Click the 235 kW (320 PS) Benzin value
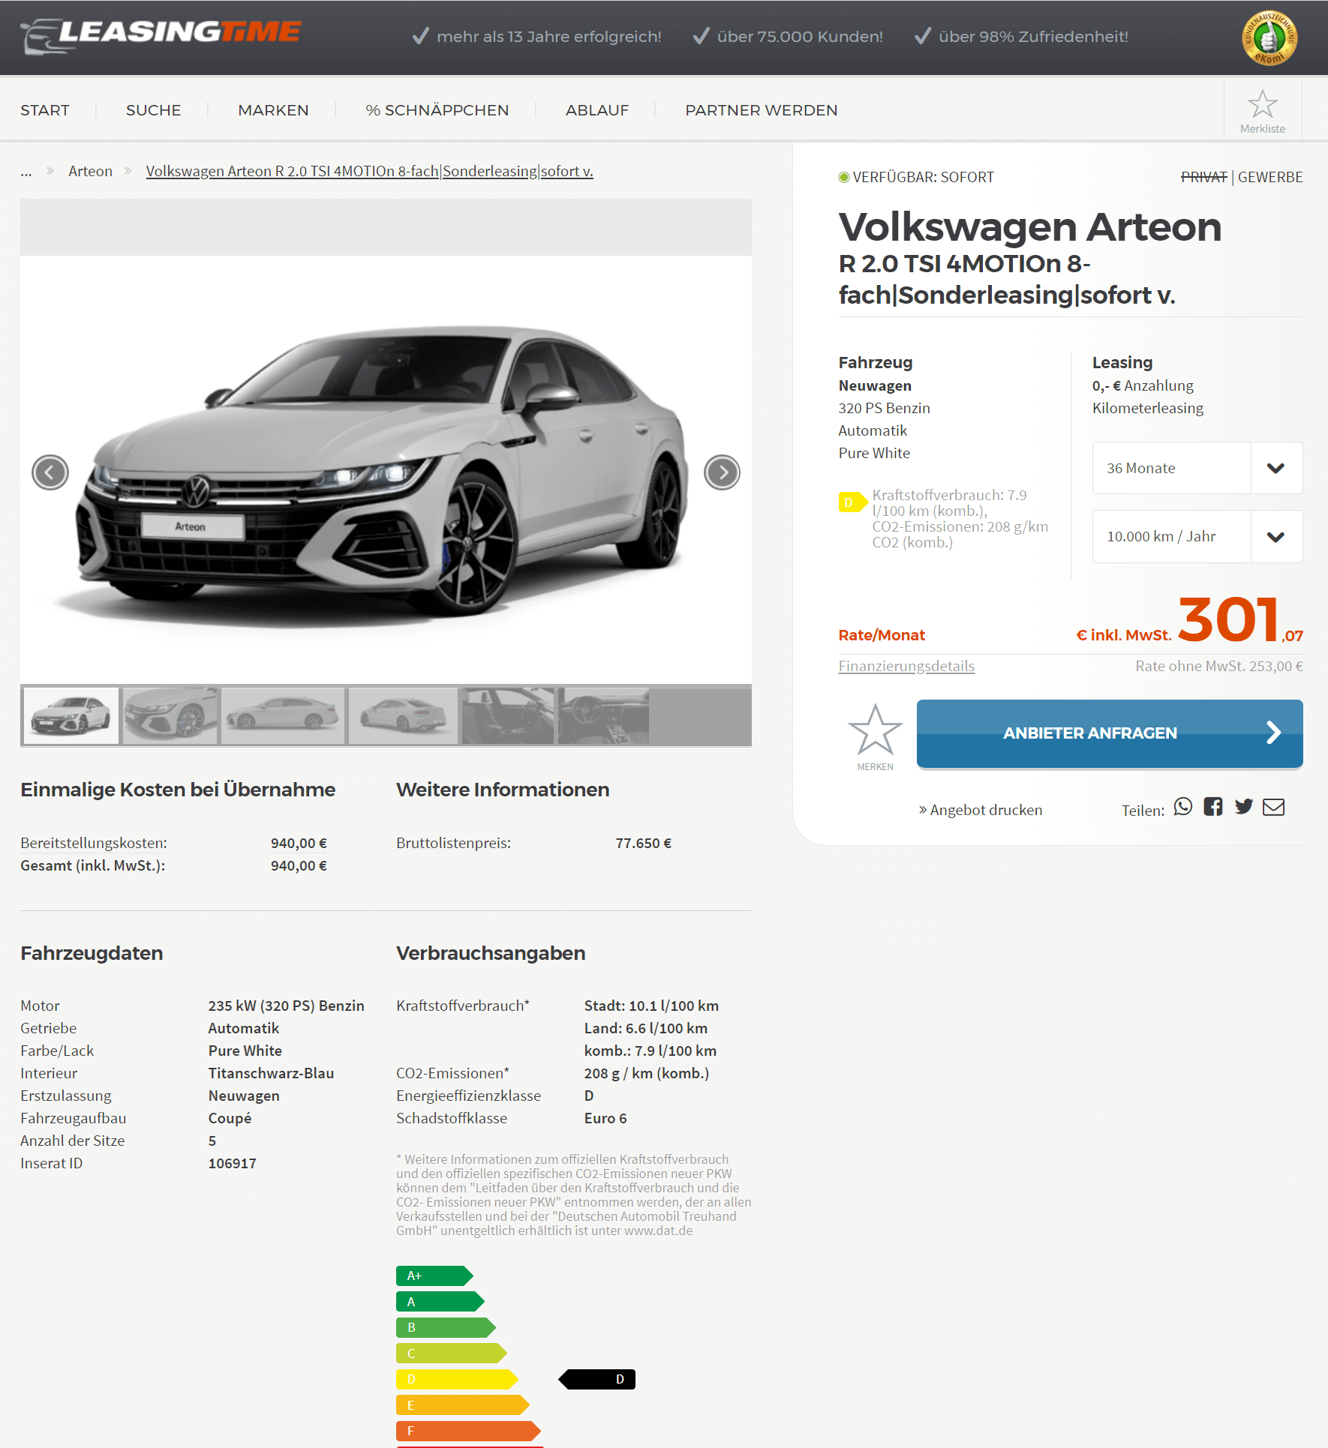The height and width of the screenshot is (1448, 1328). click(x=287, y=1006)
